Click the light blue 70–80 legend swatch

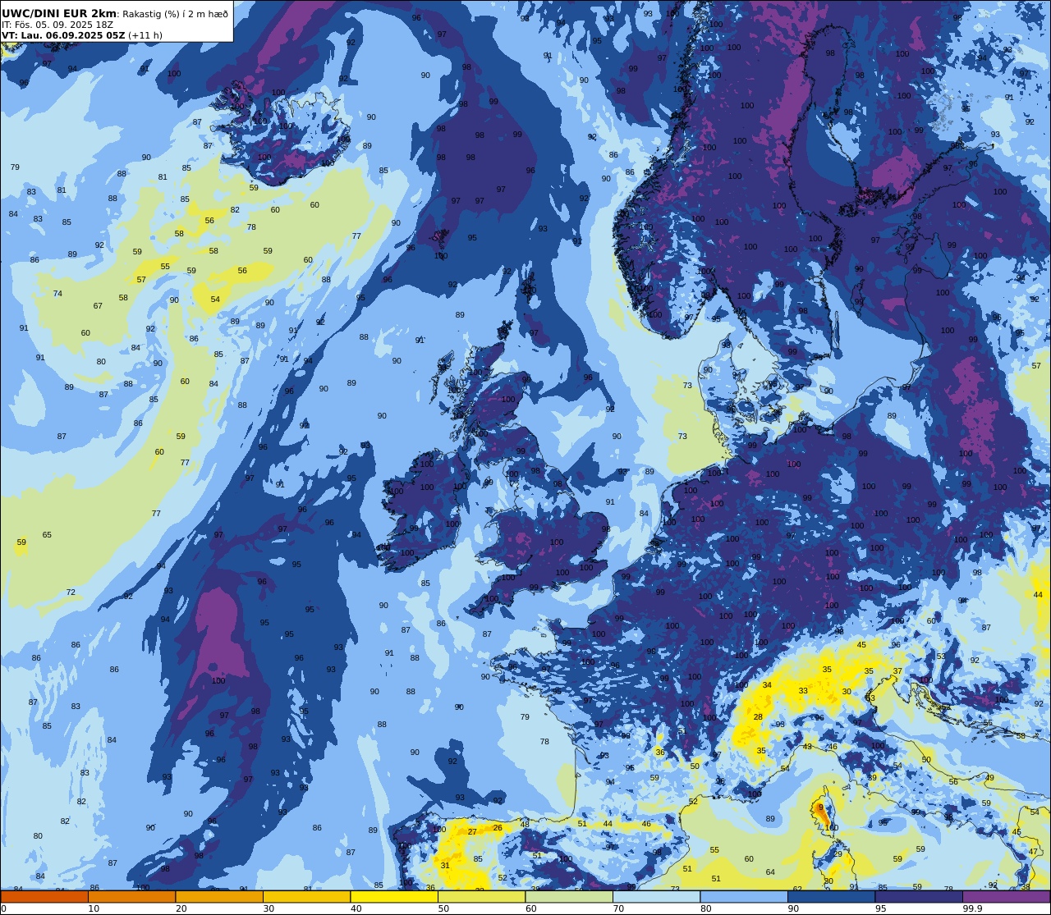[656, 897]
